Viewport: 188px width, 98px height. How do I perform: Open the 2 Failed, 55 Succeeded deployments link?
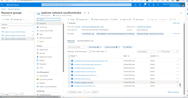tap(144, 27)
